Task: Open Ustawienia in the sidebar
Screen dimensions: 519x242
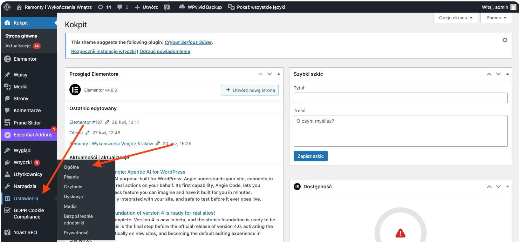Action: click(29, 199)
